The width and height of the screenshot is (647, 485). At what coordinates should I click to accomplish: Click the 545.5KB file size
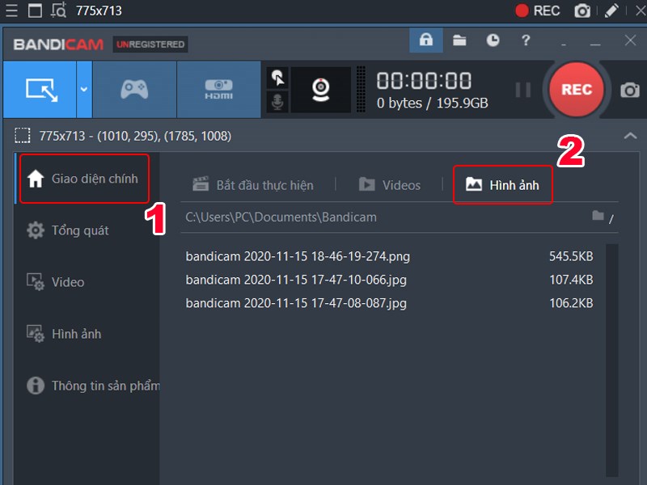(571, 256)
